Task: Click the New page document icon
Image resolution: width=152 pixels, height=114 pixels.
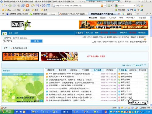Action: click(x=4, y=5)
